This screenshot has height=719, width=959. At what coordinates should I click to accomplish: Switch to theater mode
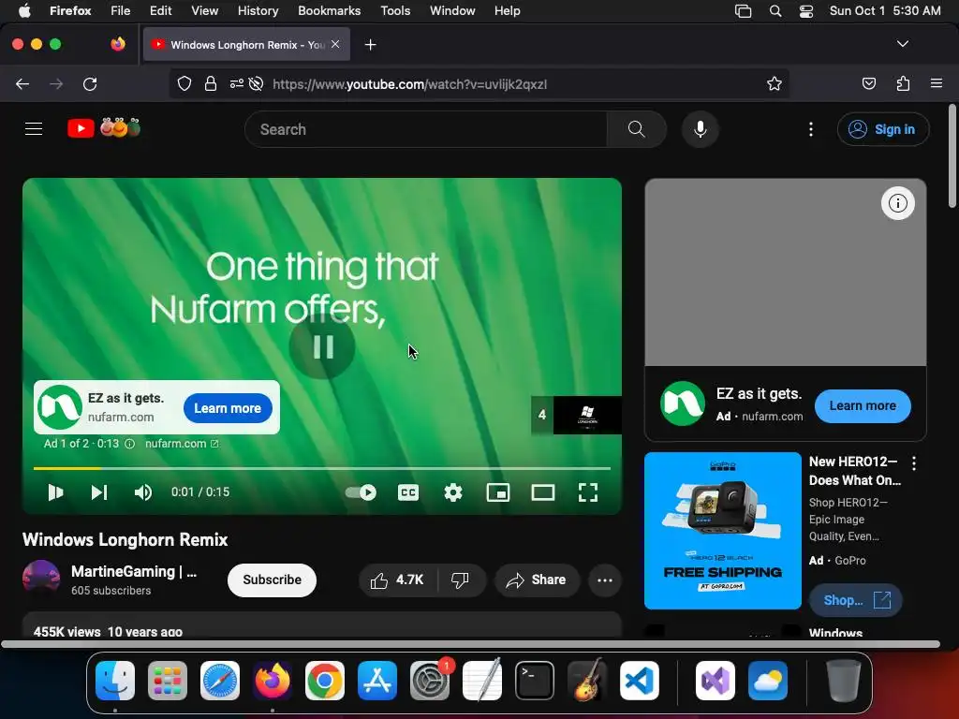tap(542, 492)
